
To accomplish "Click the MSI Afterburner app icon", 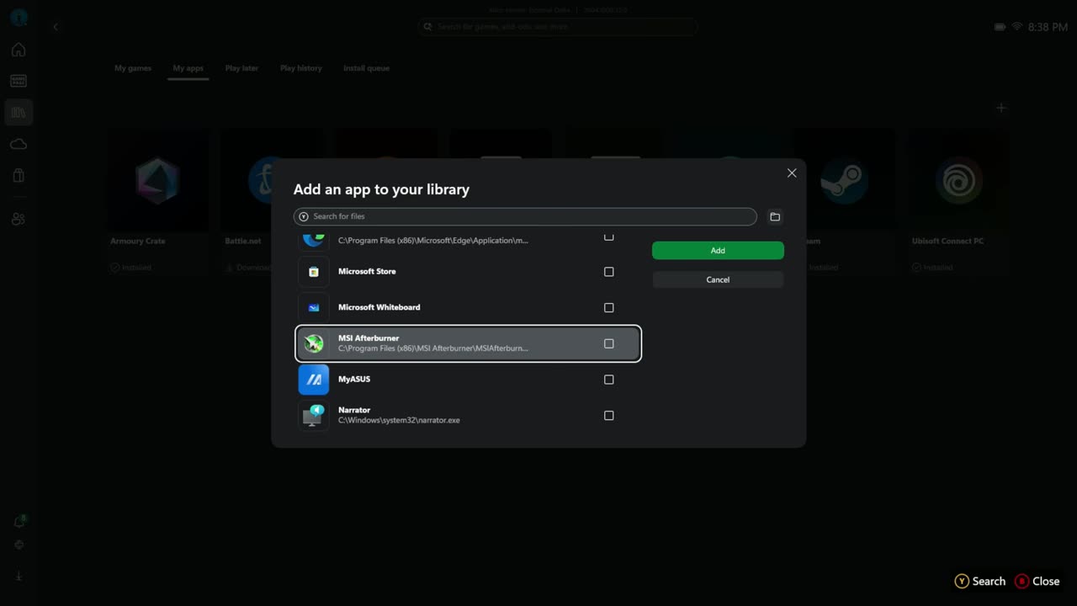I will coord(314,343).
